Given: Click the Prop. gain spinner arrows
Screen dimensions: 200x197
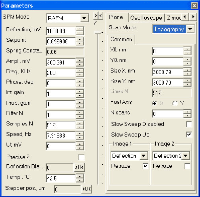Looking at the screenshot, I should 80,104.
